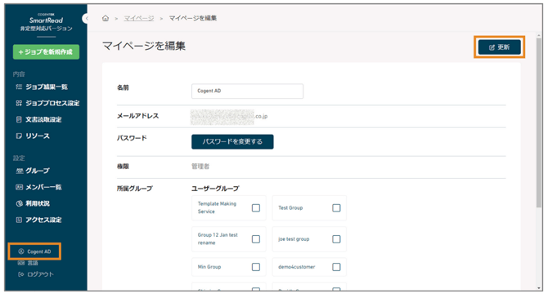Screen dimensions: 548x298
Task: Click the usage status pie icon
Action: (x=20, y=203)
